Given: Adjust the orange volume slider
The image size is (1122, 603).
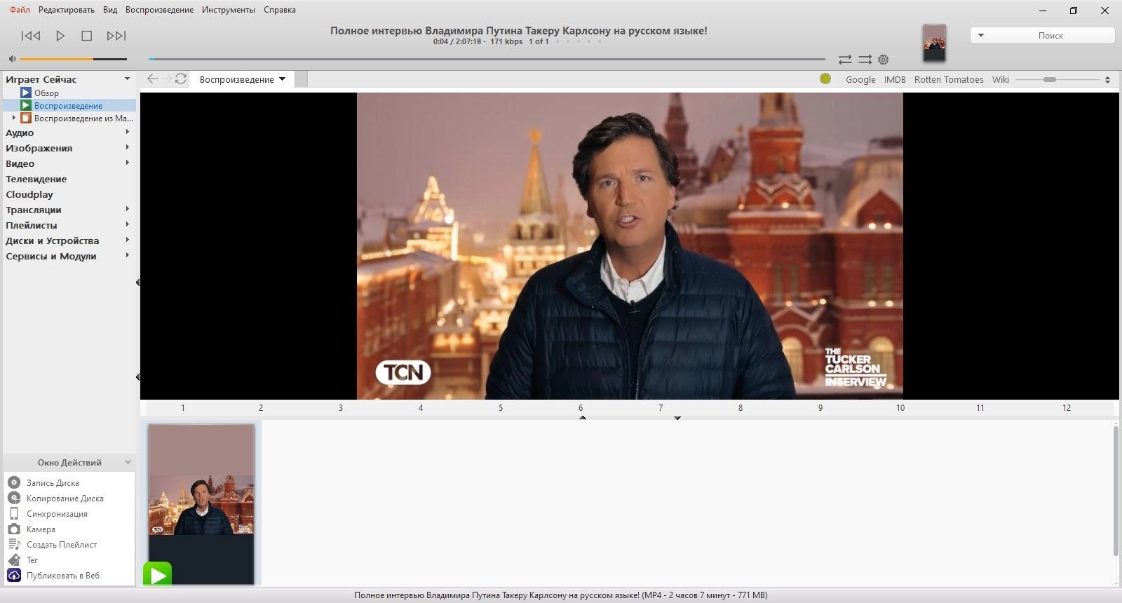Looking at the screenshot, I should (74, 59).
